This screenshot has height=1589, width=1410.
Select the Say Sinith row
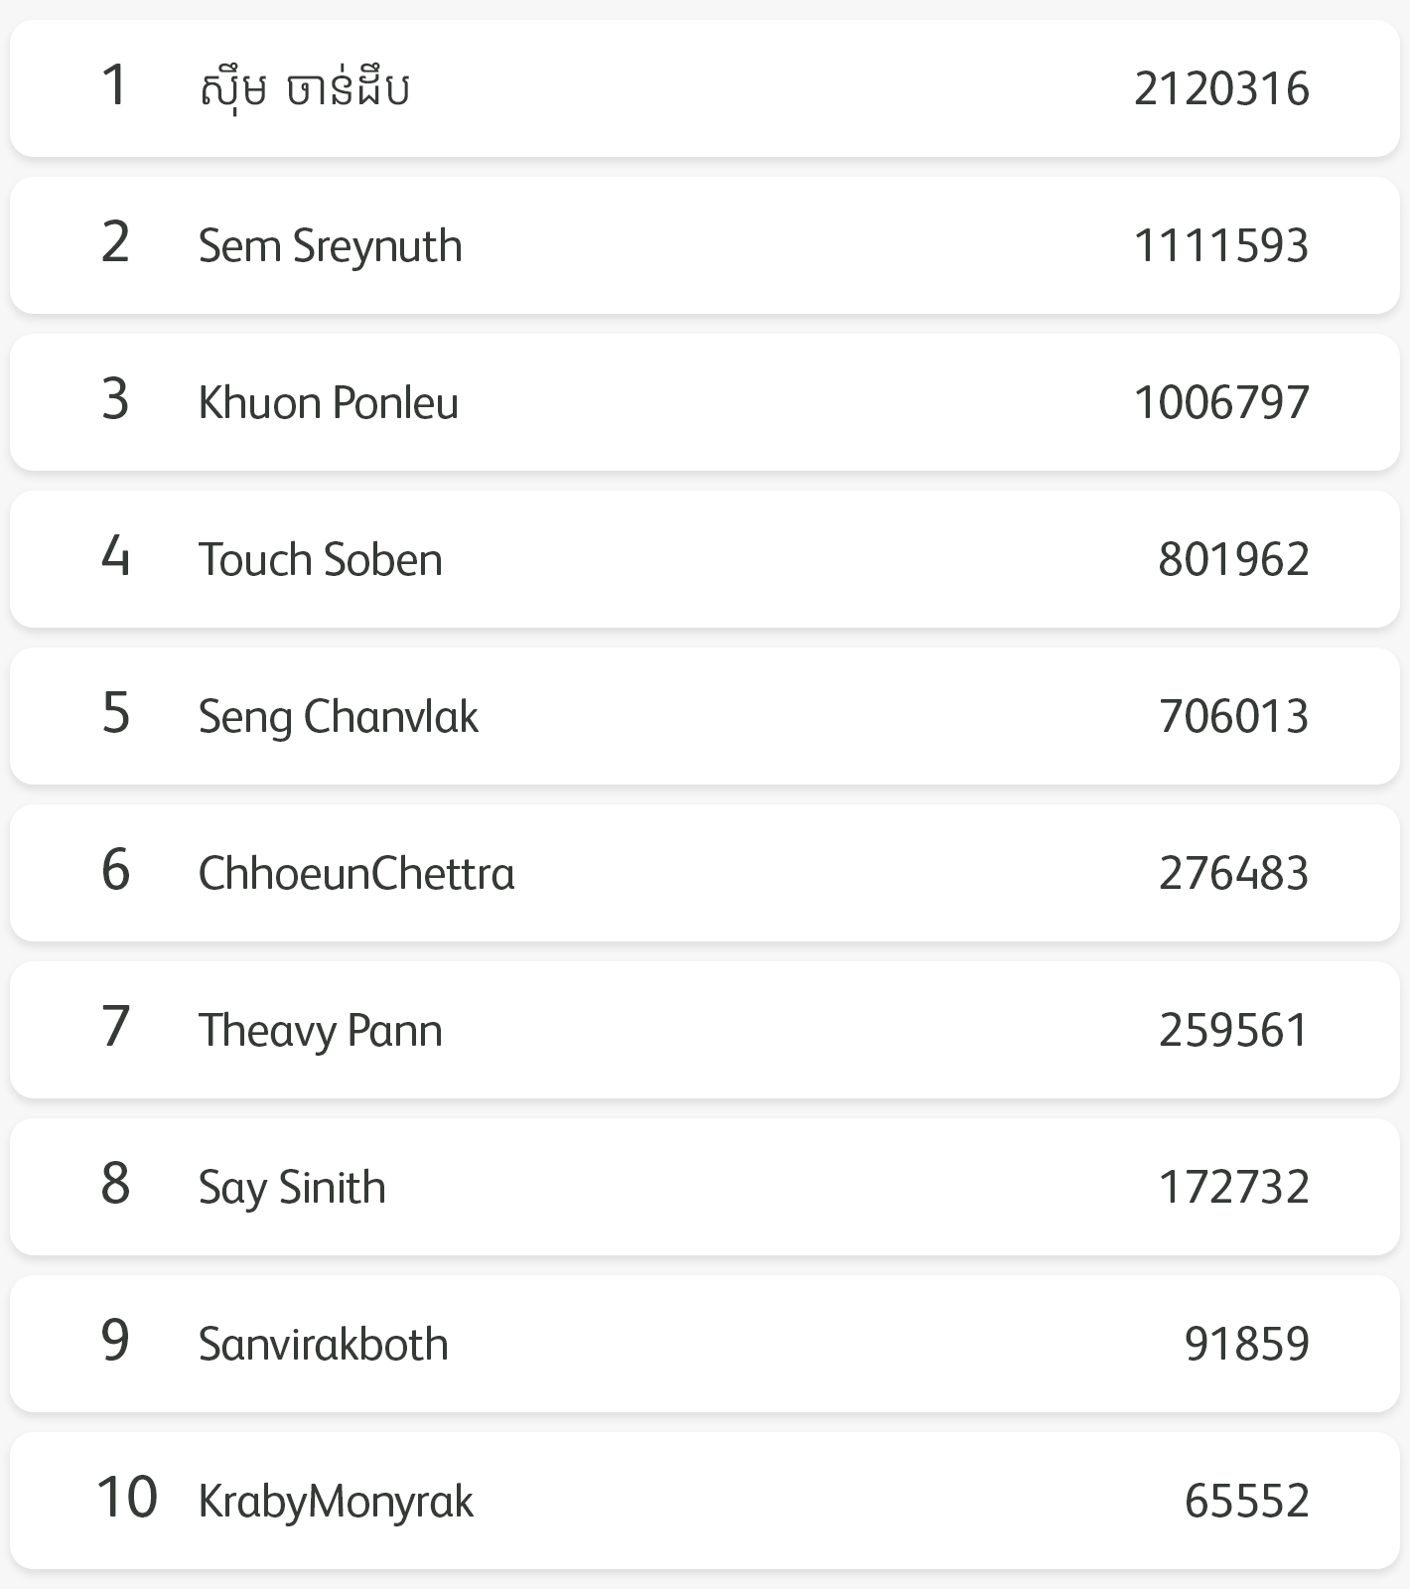tap(705, 1187)
